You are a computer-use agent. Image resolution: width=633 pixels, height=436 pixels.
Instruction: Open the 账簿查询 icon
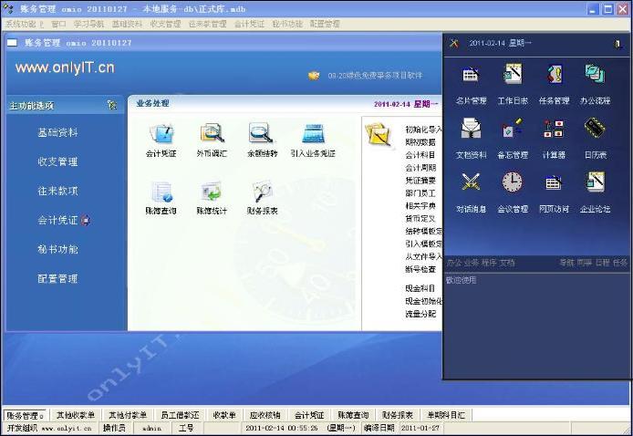tap(161, 192)
